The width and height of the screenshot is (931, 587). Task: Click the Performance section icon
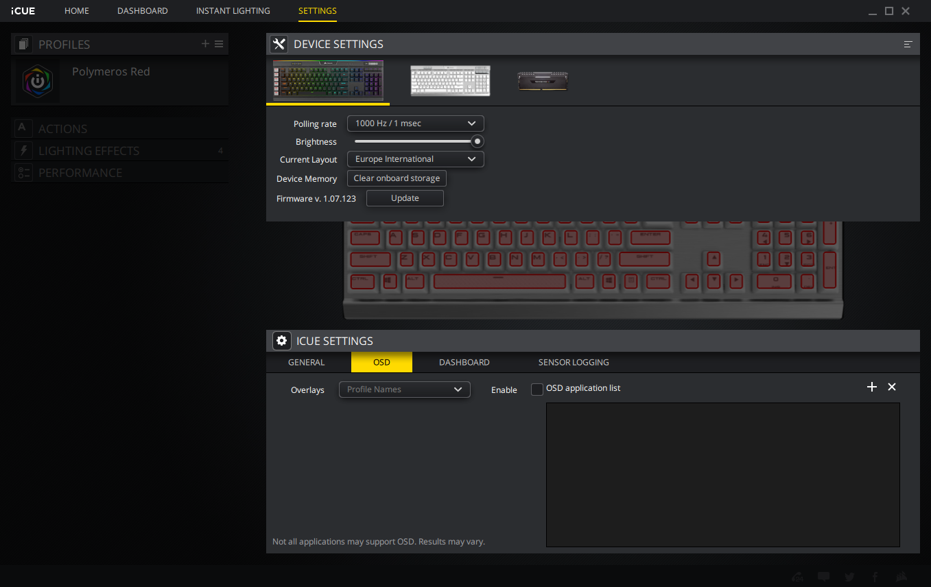[23, 173]
